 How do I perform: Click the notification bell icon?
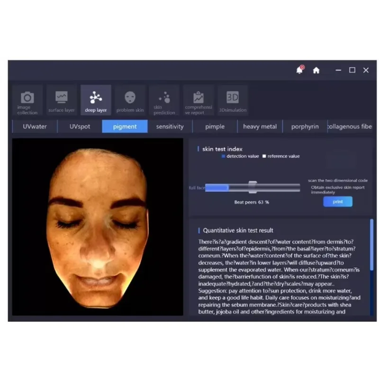pyautogui.click(x=298, y=70)
